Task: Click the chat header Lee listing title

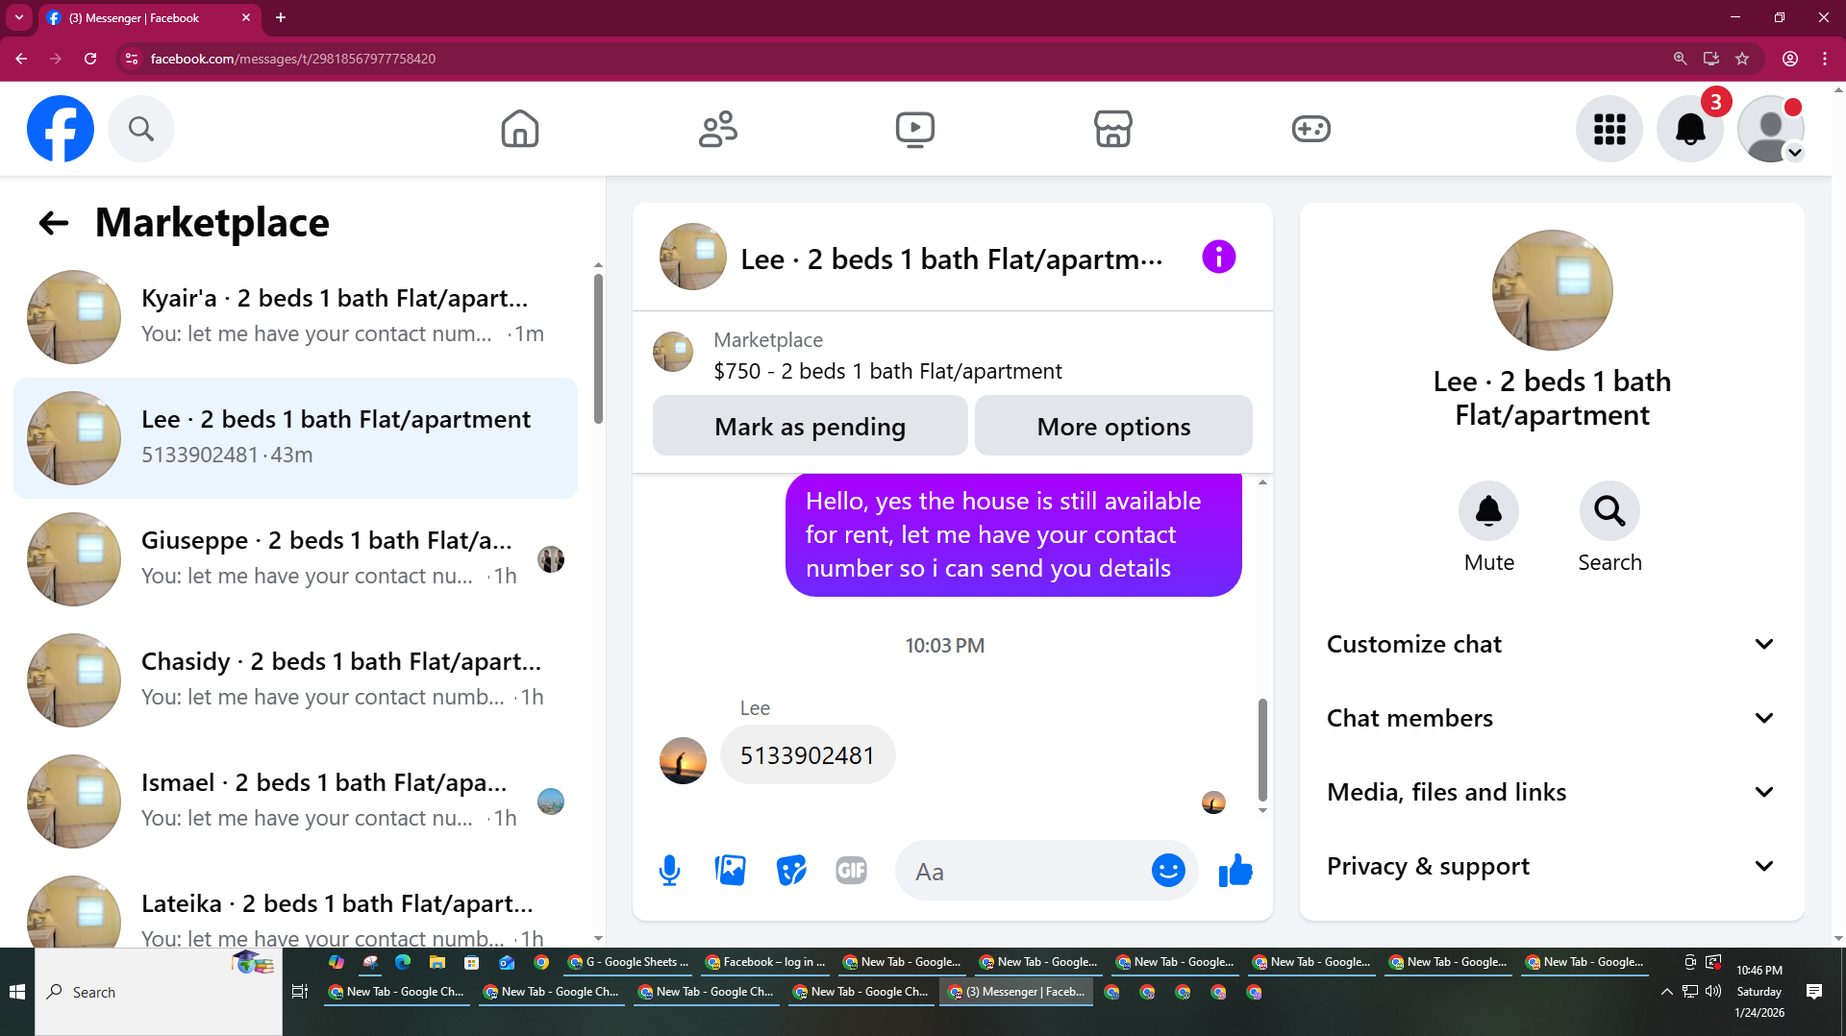Action: [x=951, y=259]
